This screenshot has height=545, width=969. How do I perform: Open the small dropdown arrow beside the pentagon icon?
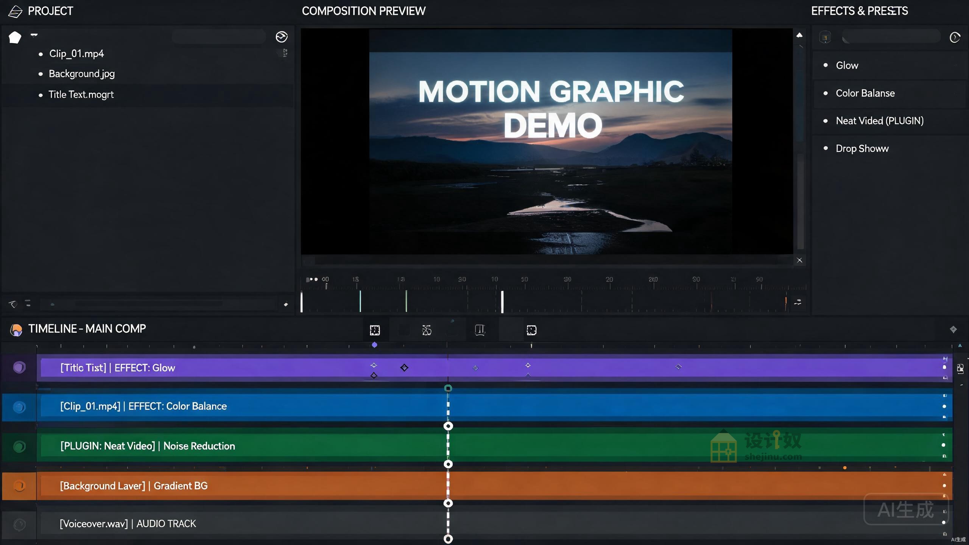point(34,35)
